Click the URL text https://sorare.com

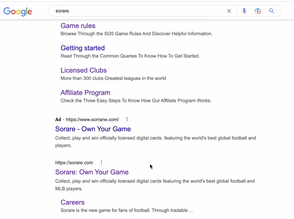74,163
